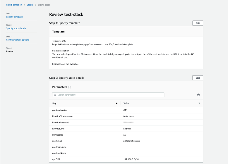Image resolution: width=228 pixels, height=164 pixels.
Task: Click the masked password value
Action: (x=128, y=122)
